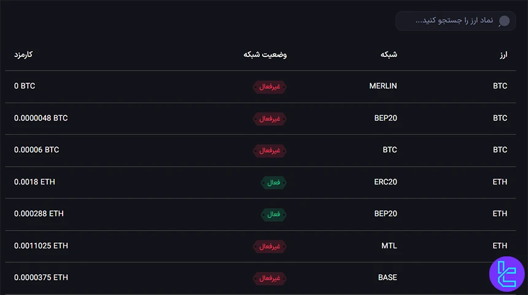The height and width of the screenshot is (295, 528).
Task: Select the ERC20 network name
Action: click(386, 182)
